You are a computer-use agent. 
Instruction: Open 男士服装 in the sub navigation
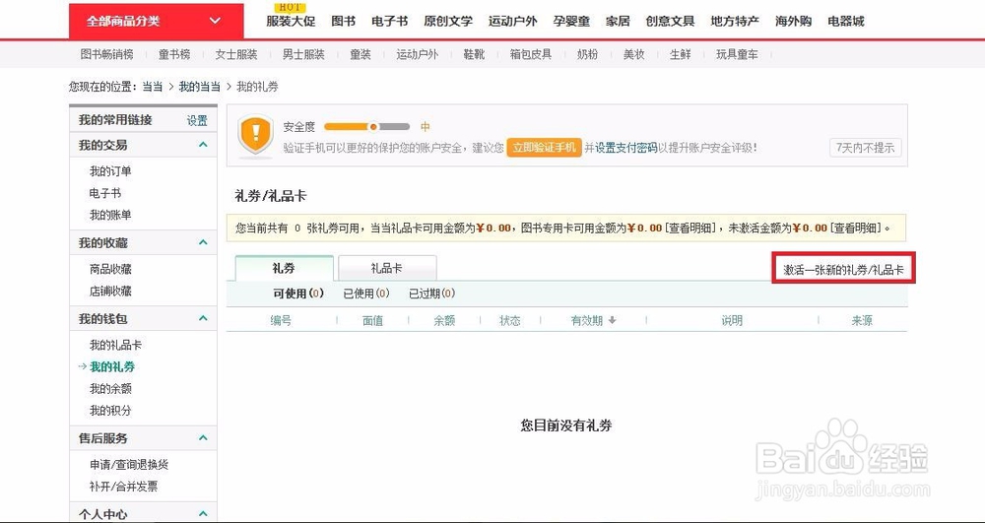coord(303,54)
